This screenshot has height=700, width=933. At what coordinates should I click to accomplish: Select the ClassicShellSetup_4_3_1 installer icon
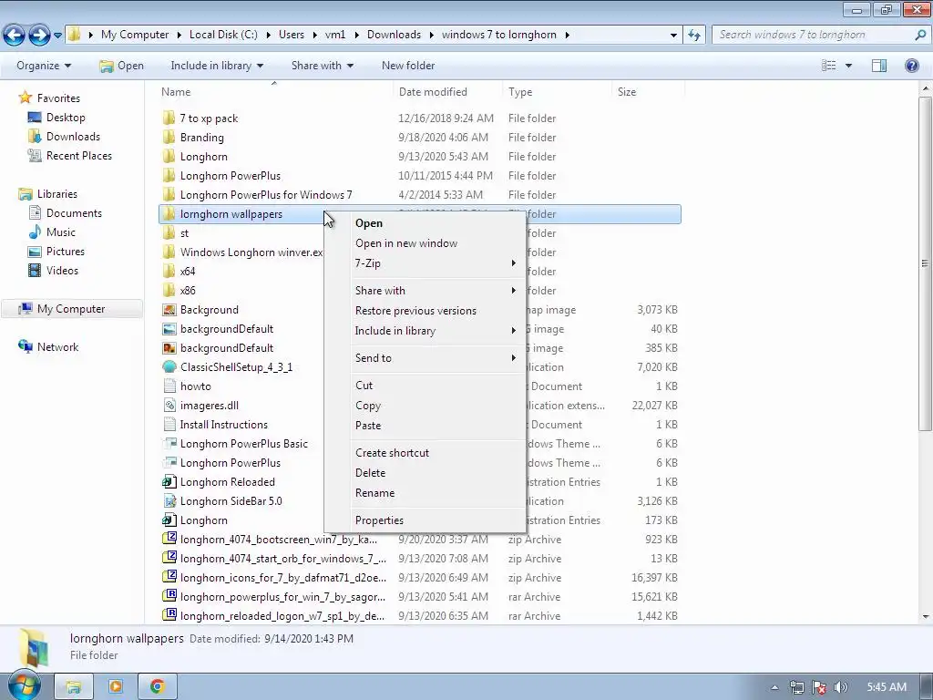[169, 366]
